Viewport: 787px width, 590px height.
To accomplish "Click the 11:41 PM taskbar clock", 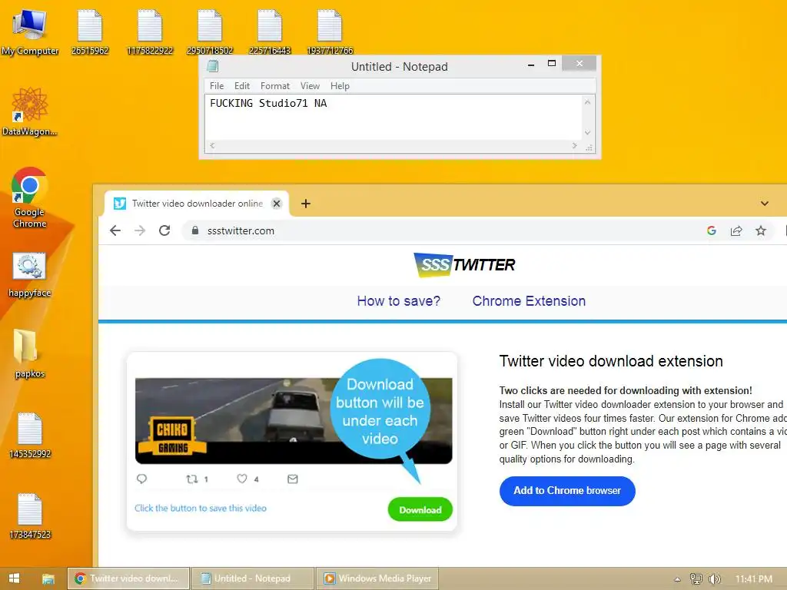I will coord(753,579).
